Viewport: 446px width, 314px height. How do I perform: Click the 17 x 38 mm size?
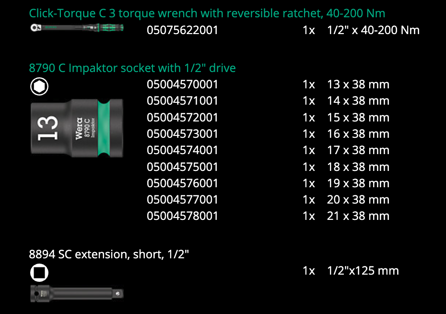click(x=358, y=150)
